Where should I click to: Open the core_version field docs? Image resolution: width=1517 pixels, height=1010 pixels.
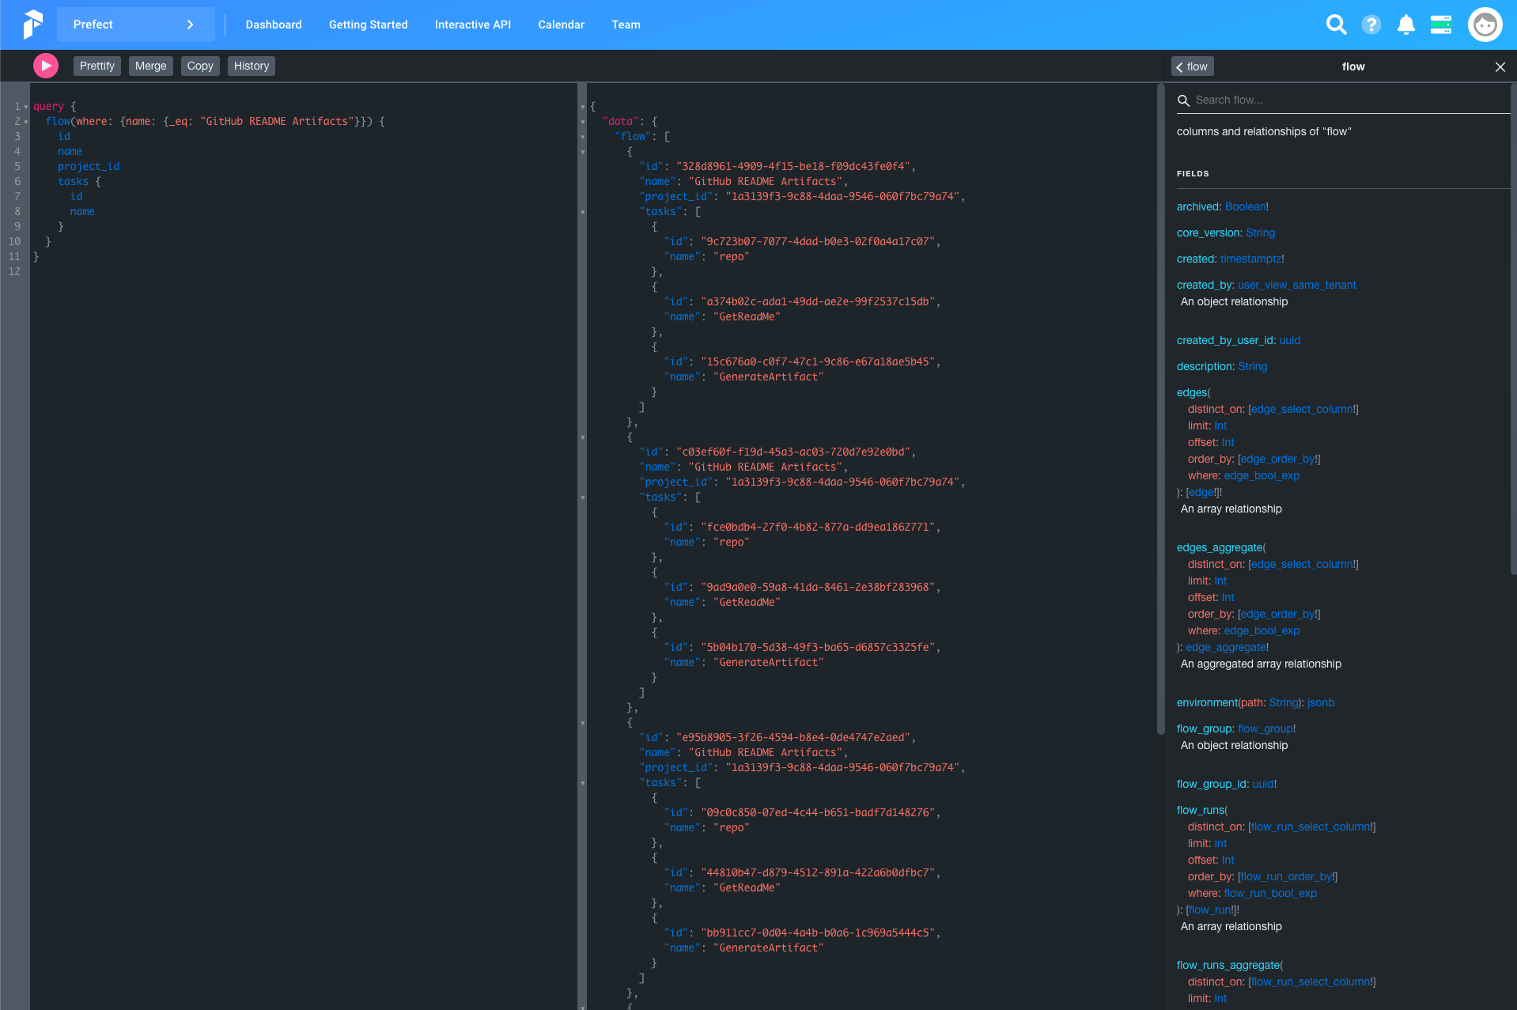click(1209, 233)
